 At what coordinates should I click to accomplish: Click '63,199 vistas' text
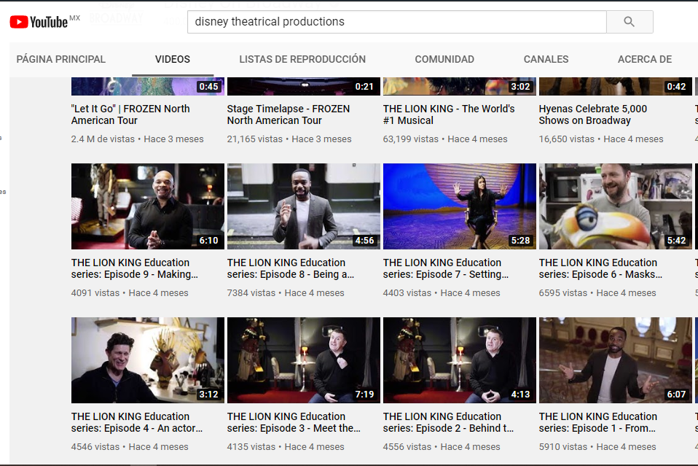point(411,139)
